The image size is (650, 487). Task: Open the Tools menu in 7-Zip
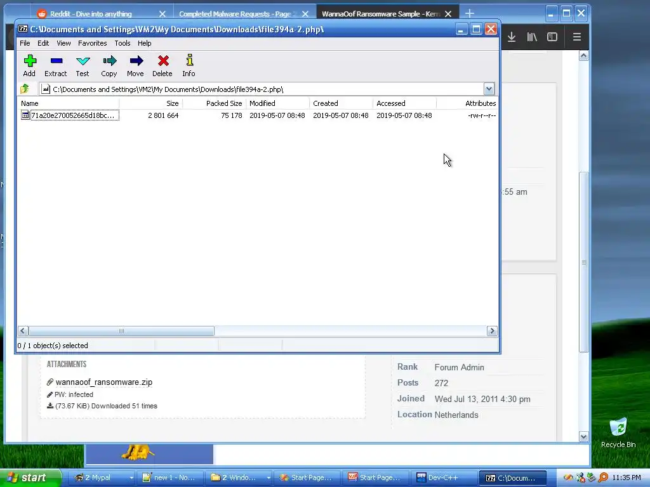[x=123, y=43]
